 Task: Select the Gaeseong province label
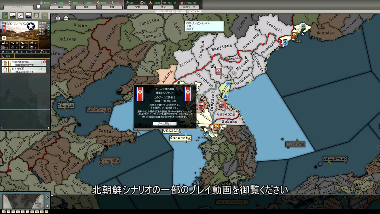[x=180, y=138]
